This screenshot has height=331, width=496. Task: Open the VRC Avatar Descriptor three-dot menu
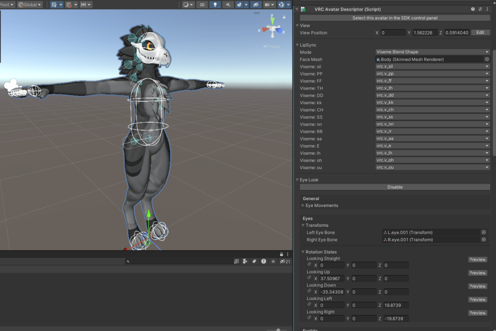point(487,9)
